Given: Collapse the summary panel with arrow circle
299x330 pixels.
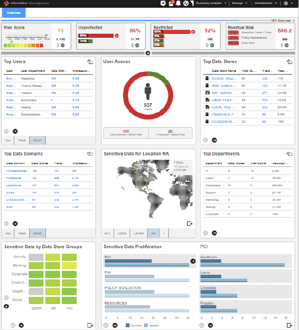Looking at the screenshot, I should [148, 53].
